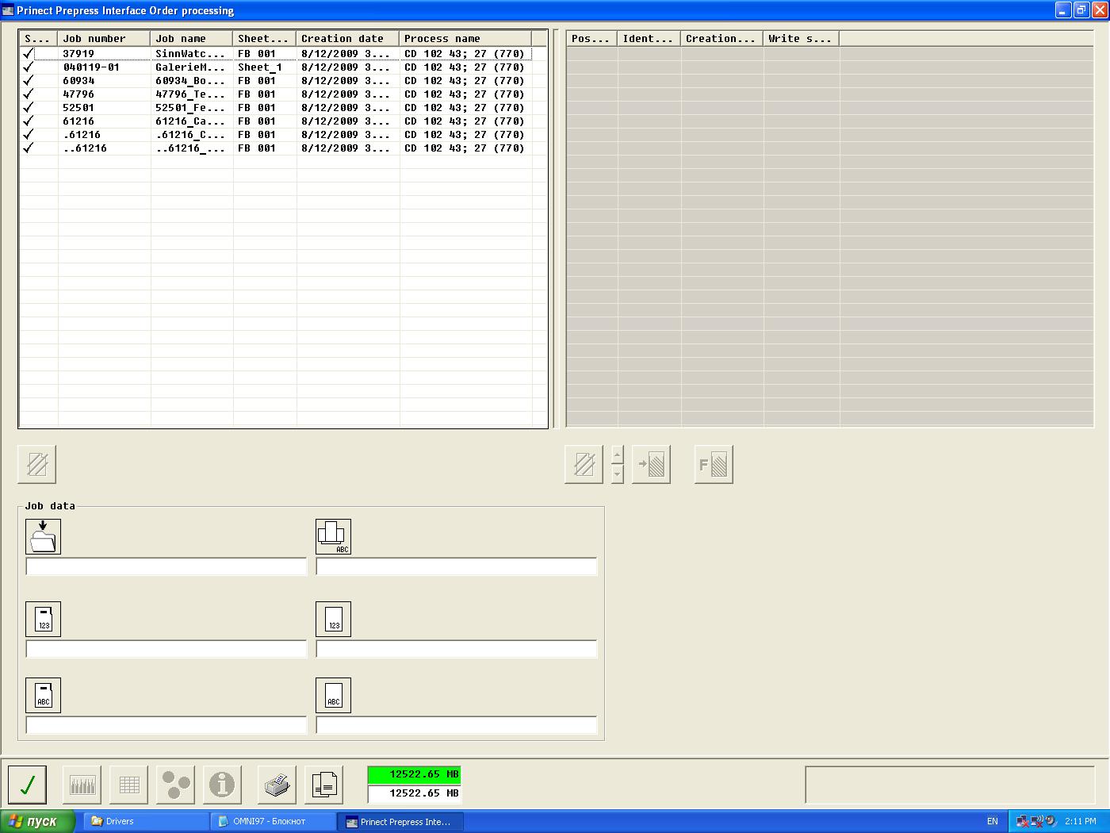
Task: Select job number ..61216 with two dots
Action: [x=85, y=148]
